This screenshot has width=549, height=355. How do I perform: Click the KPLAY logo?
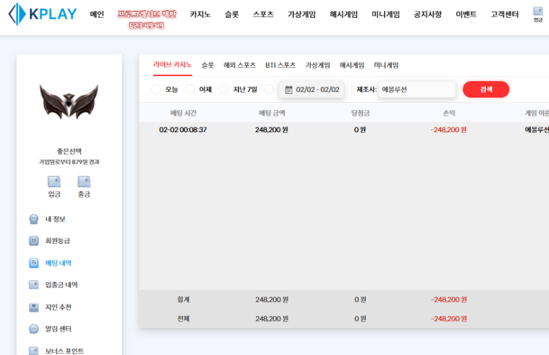pos(43,14)
